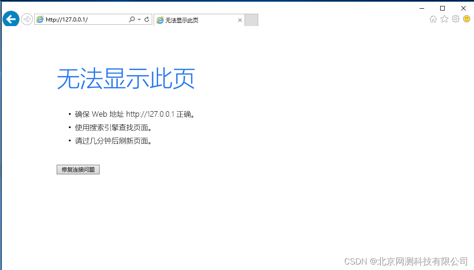This screenshot has height=270, width=474.
Task: Click the blue 无法显示此页 error heading
Action: point(126,79)
